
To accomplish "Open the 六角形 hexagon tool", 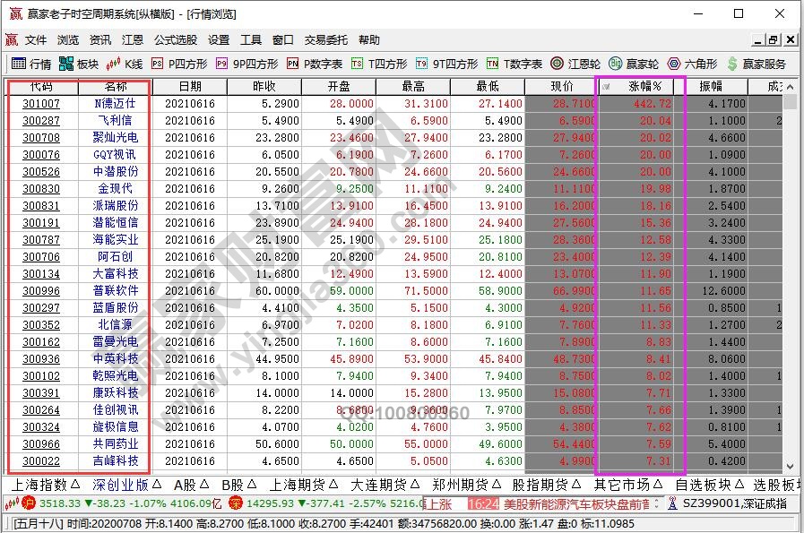I will [690, 64].
